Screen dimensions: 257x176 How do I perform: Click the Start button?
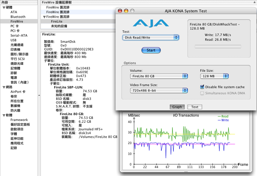click(151, 50)
